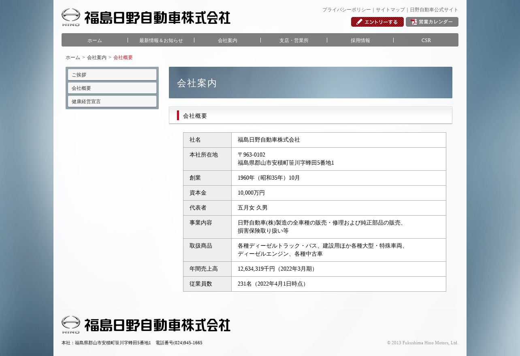The width and height of the screenshot is (520, 356).
Task: Click the 代表者 table header cell
Action: [x=207, y=208]
